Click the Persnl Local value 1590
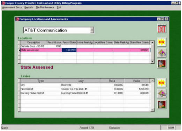Image resolution: width=182 pixels, height=131 pixels. pos(59,46)
